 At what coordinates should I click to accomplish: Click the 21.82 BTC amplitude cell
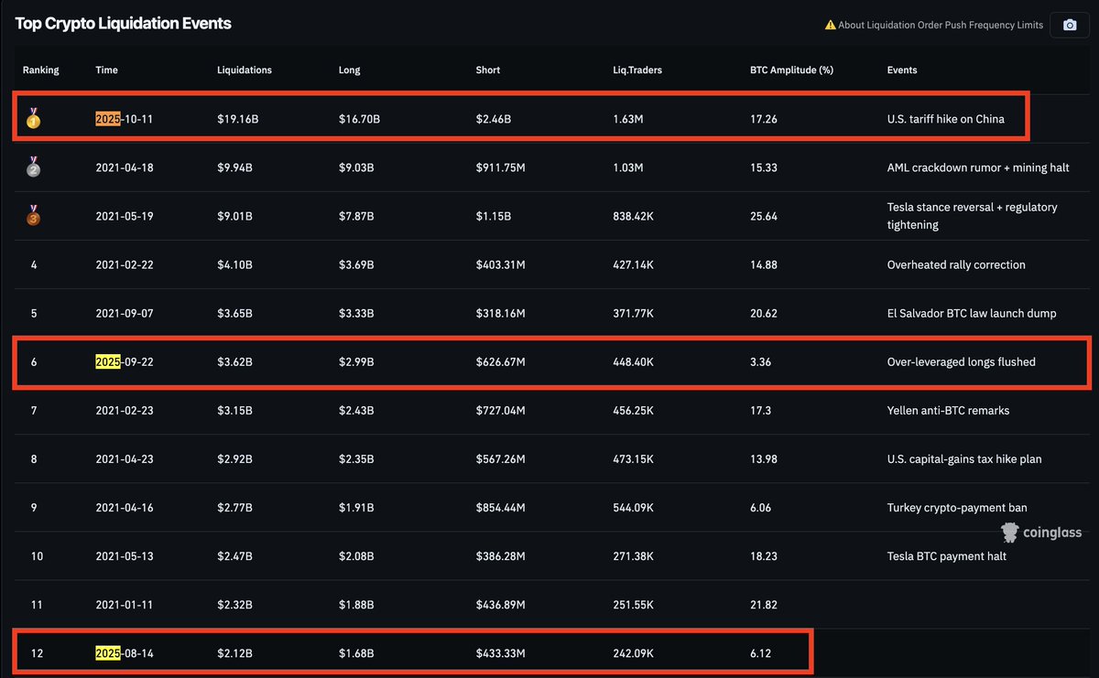click(x=764, y=604)
